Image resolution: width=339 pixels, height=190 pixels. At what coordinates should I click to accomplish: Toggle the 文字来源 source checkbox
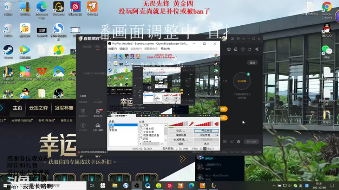tap(141, 132)
